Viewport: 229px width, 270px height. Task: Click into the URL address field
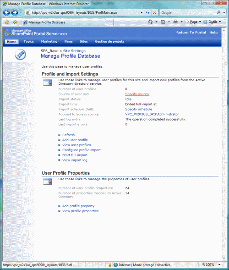[84, 12]
